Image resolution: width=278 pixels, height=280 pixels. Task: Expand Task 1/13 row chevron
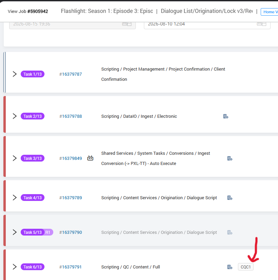point(15,74)
